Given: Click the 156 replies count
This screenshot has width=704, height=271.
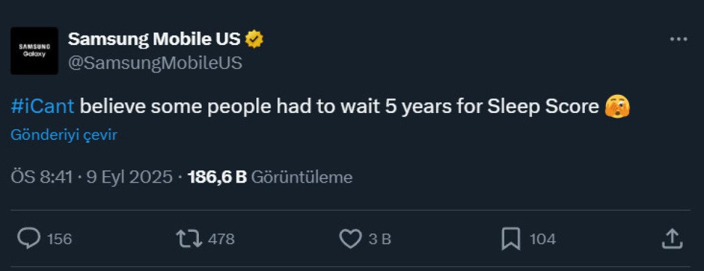Looking at the screenshot, I should 59,239.
